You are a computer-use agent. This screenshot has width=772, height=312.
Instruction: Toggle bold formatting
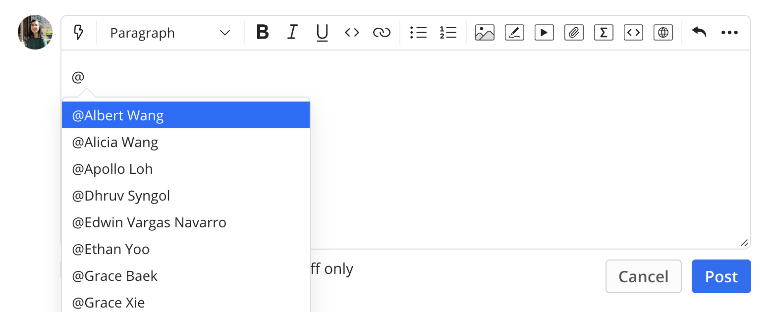tap(263, 33)
